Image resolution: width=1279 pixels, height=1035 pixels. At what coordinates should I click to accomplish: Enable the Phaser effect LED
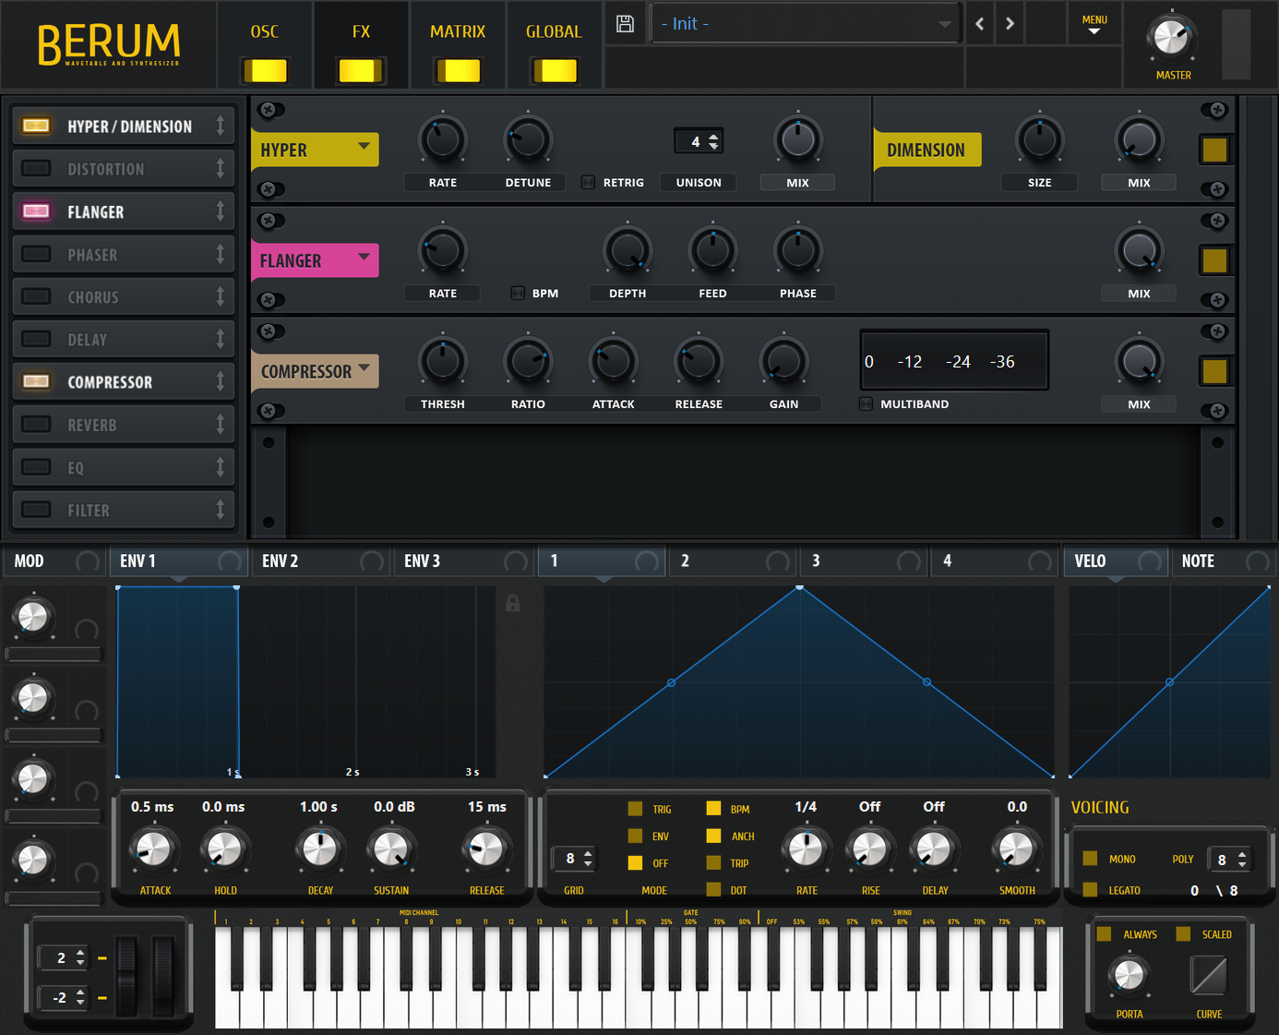tap(36, 254)
